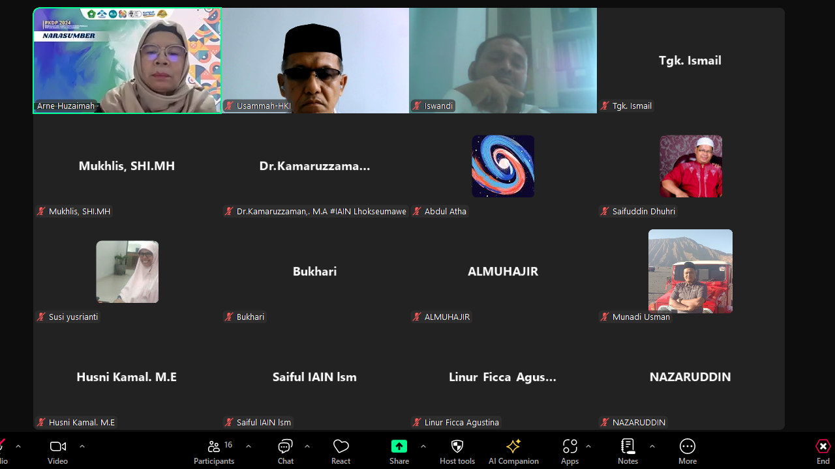Image resolution: width=835 pixels, height=469 pixels.
Task: Click muted mic icon beside NAZARUDDIN label
Action: click(x=605, y=422)
